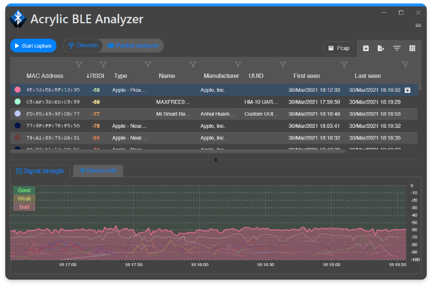
Task: Open filter funnel for UUID column
Action: (x=282, y=64)
